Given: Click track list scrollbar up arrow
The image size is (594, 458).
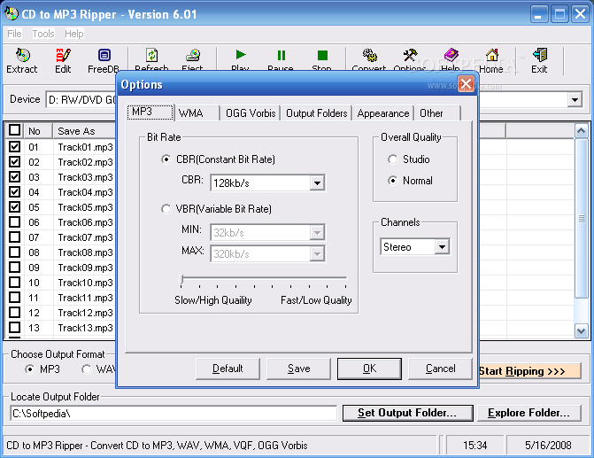Looking at the screenshot, I should [581, 131].
